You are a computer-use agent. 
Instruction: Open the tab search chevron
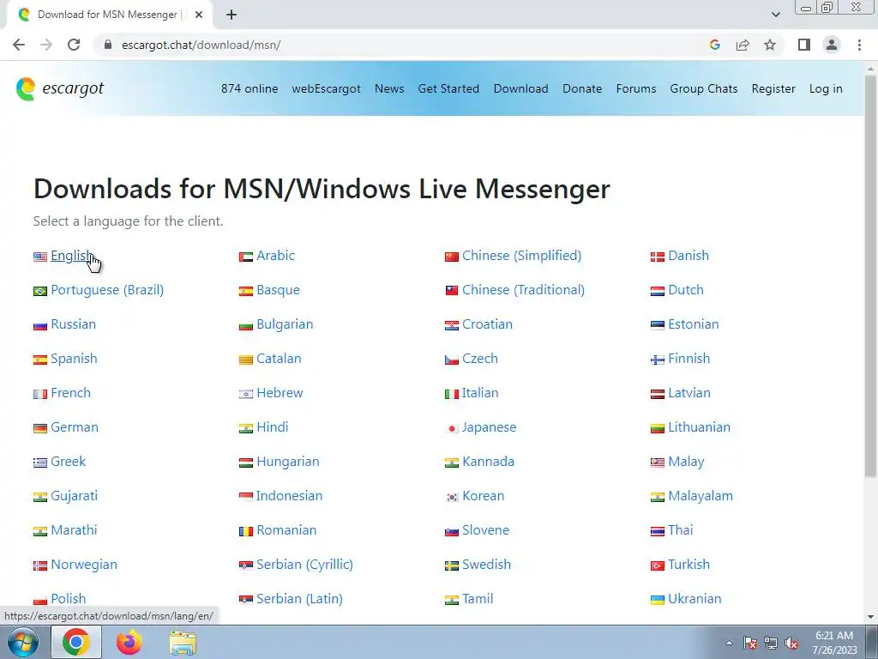tap(775, 15)
